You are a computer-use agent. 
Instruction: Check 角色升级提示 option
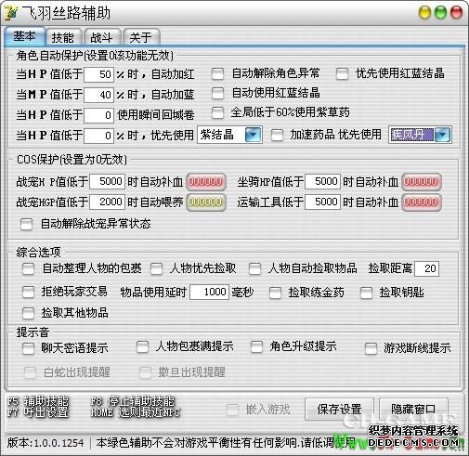tap(256, 346)
